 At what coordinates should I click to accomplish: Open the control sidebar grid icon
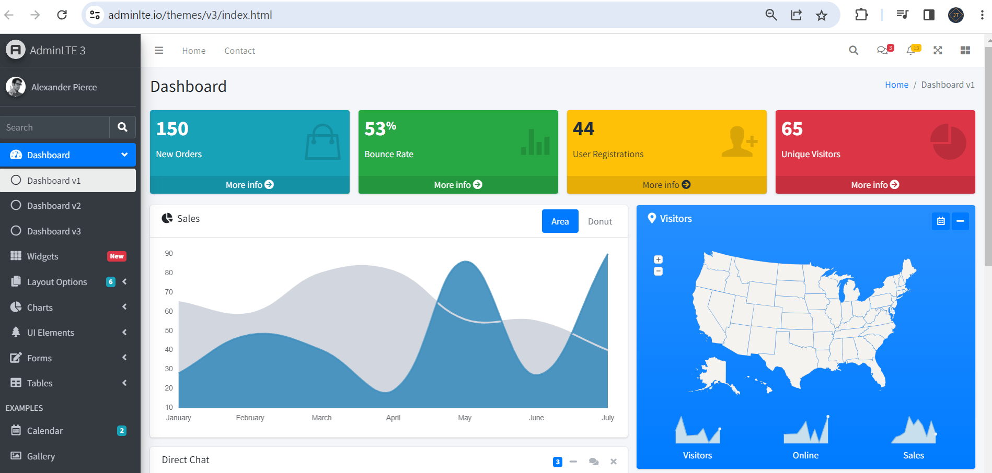pyautogui.click(x=965, y=50)
